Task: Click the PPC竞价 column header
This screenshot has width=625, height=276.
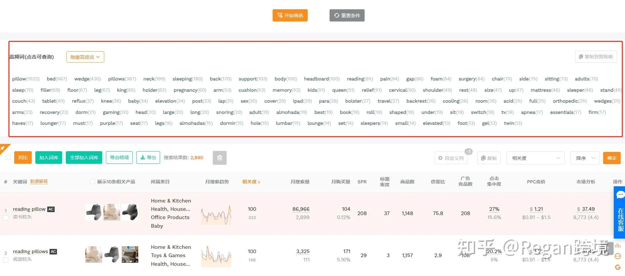Action: [x=536, y=182]
